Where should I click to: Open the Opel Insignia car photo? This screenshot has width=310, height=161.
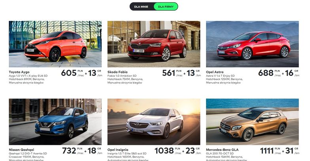pos(154,122)
